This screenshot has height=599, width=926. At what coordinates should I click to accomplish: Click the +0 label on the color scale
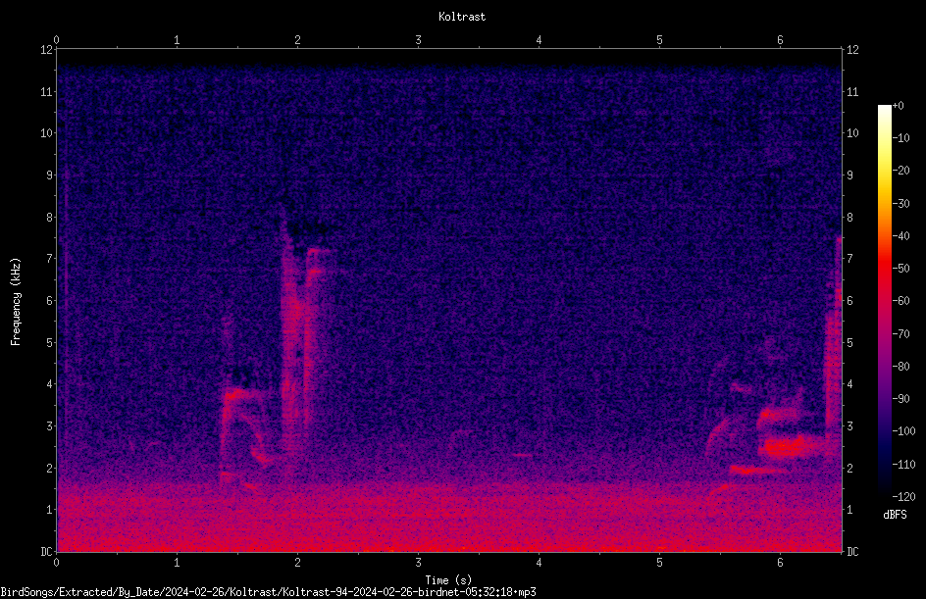pos(898,106)
